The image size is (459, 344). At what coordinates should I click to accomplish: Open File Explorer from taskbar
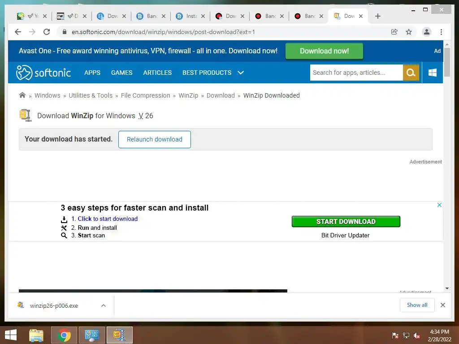pos(36,335)
